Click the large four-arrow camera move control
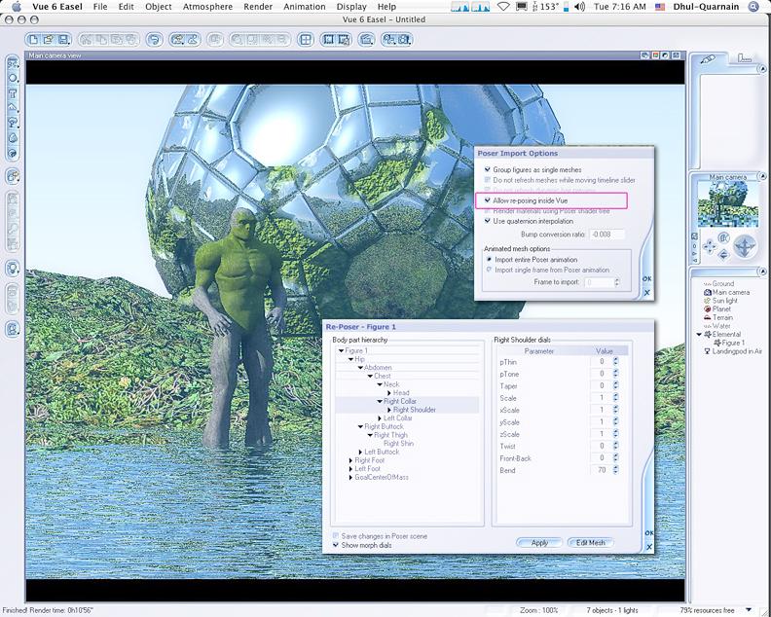Screen dimensions: 771x617 point(745,246)
